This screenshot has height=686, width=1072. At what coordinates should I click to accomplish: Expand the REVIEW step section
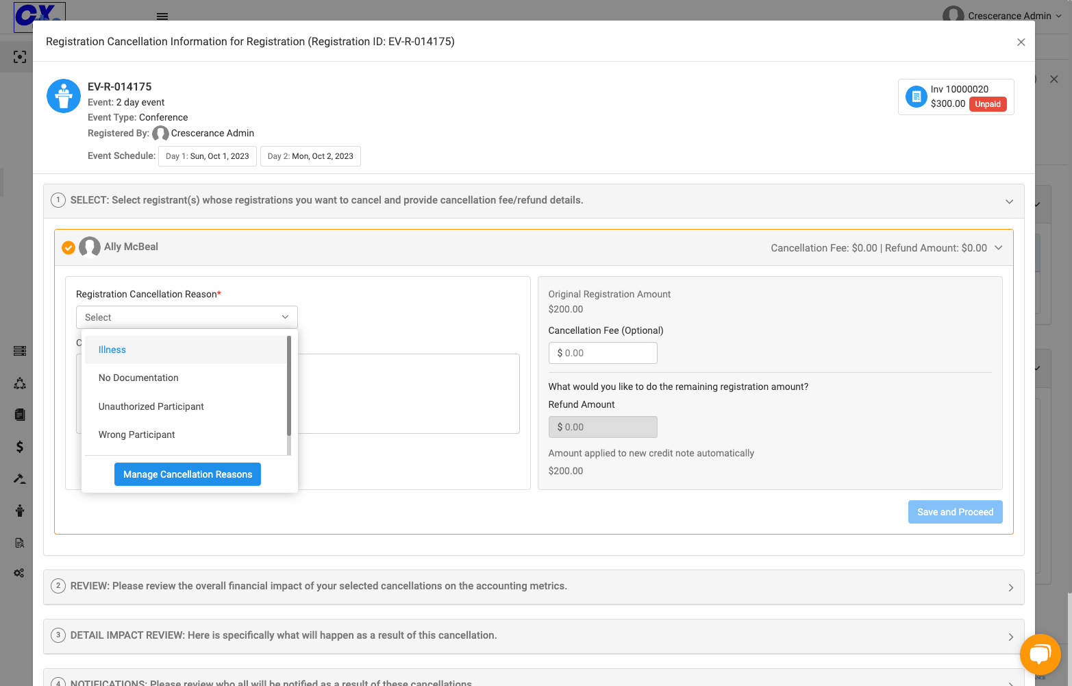click(x=1010, y=587)
